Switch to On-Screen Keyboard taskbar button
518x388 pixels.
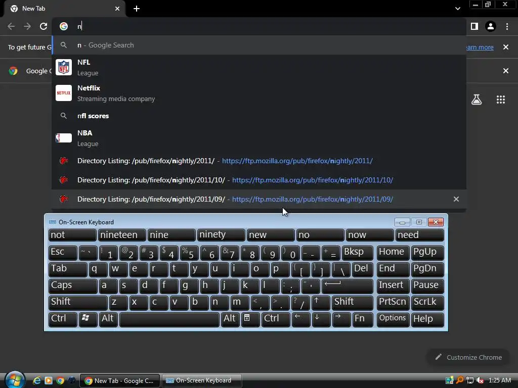click(202, 380)
